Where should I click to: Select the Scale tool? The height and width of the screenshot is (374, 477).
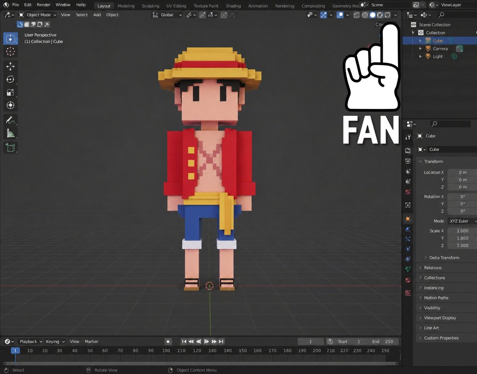(x=10, y=93)
